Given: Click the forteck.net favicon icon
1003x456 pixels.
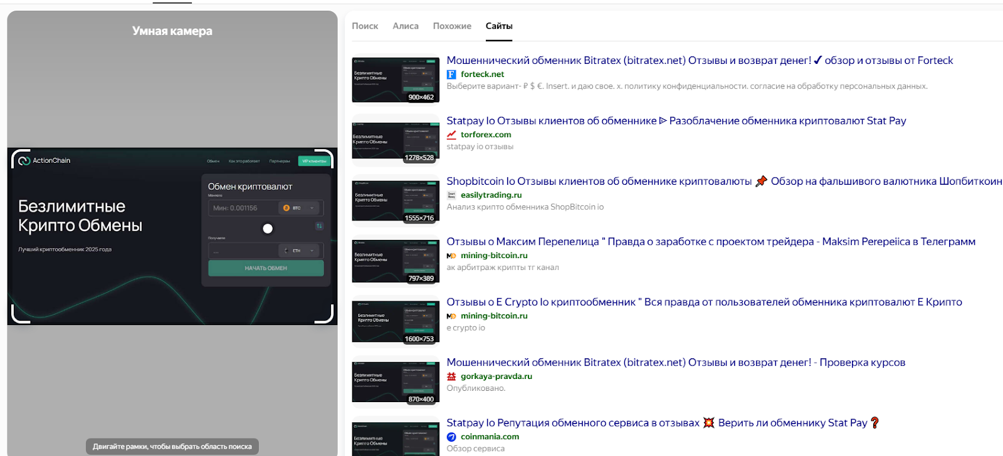Looking at the screenshot, I should (x=451, y=75).
